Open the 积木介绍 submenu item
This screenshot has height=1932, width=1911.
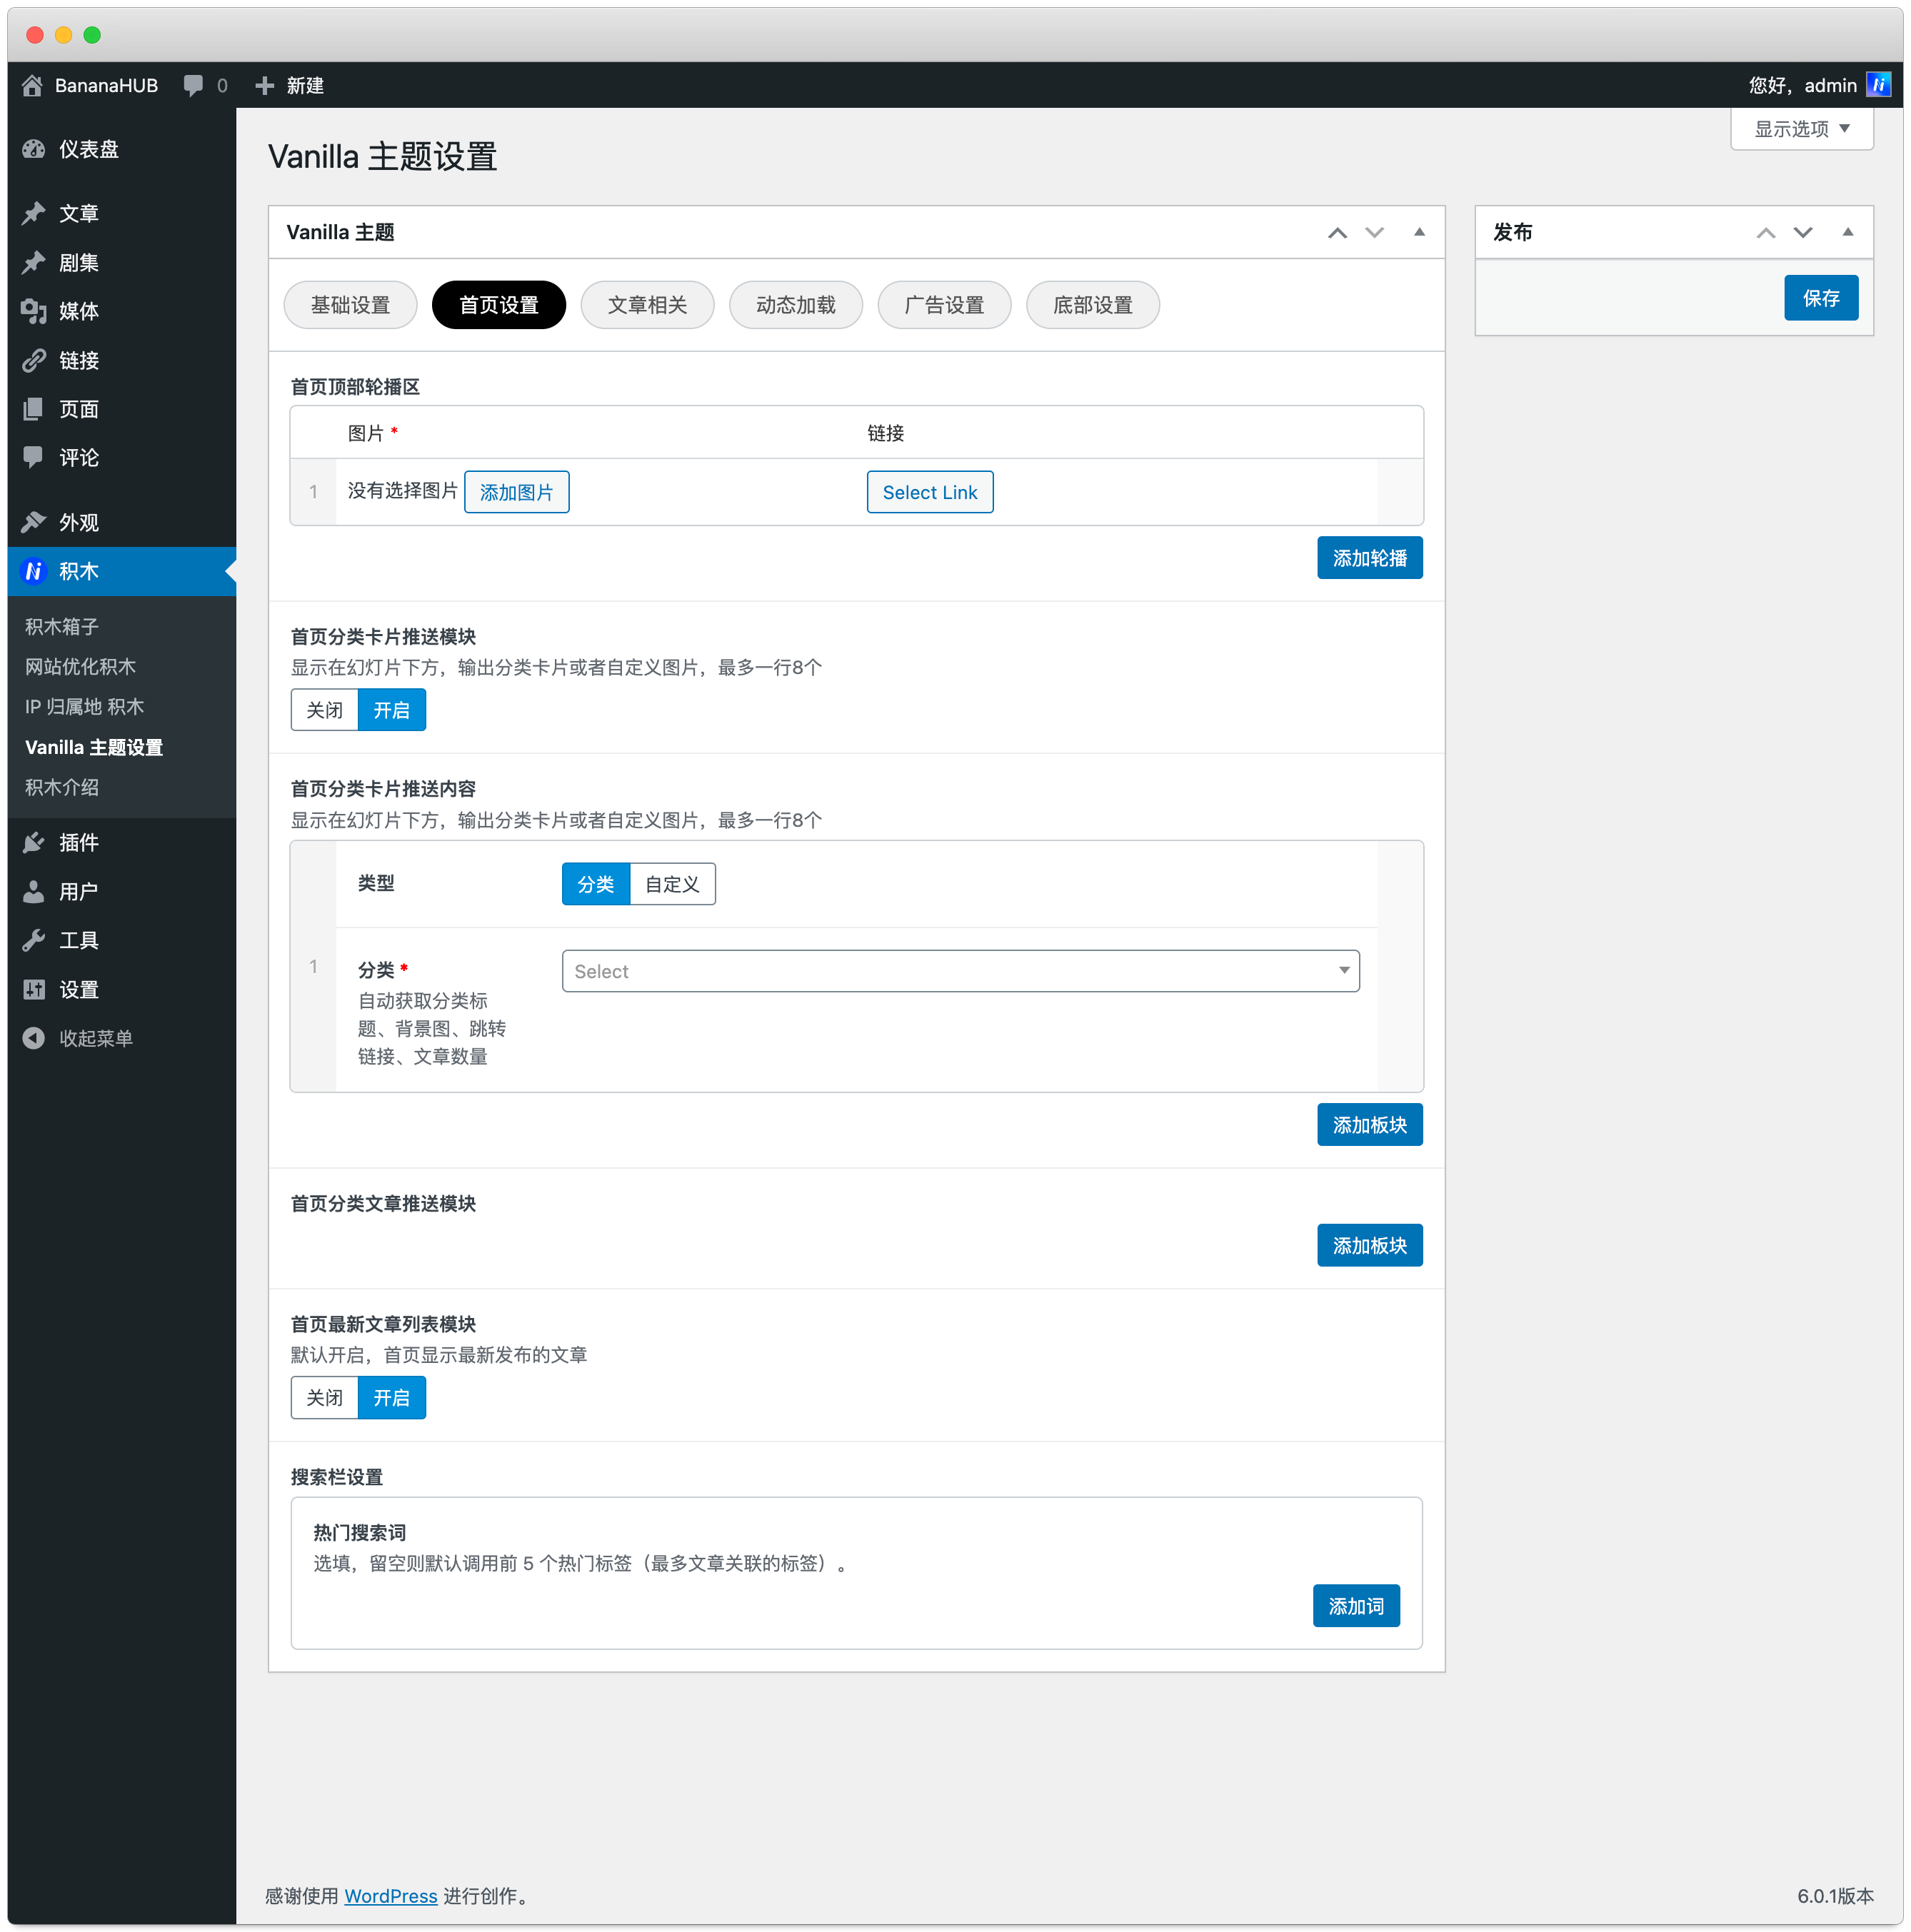pos(62,787)
